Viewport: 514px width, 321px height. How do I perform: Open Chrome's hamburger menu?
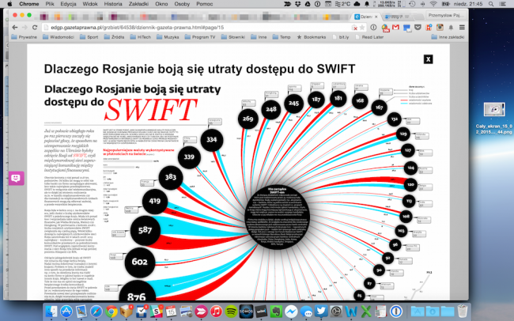[462, 28]
